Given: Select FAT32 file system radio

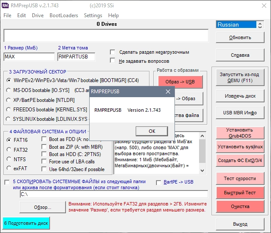Looking at the screenshot, I should 9,150.
